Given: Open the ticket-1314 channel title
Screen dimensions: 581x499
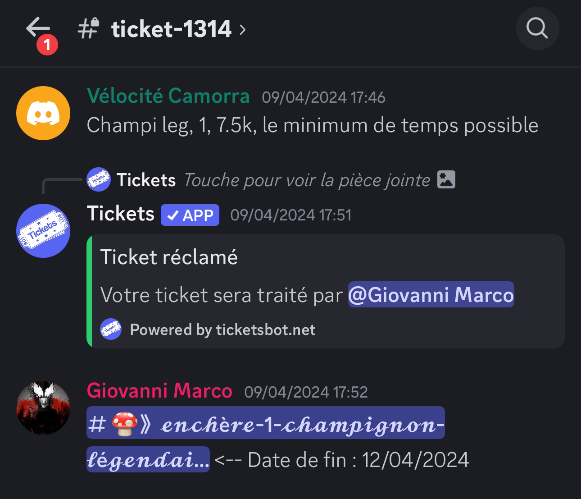Looking at the screenshot, I should [171, 29].
